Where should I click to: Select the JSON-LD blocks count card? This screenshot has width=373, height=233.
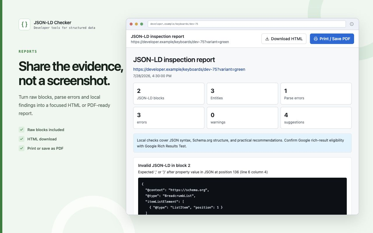click(x=169, y=93)
